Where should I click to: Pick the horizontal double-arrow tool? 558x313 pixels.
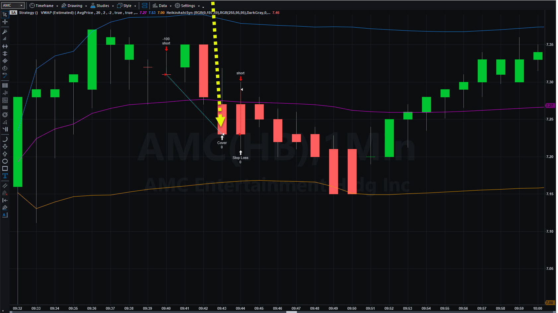pos(5,46)
